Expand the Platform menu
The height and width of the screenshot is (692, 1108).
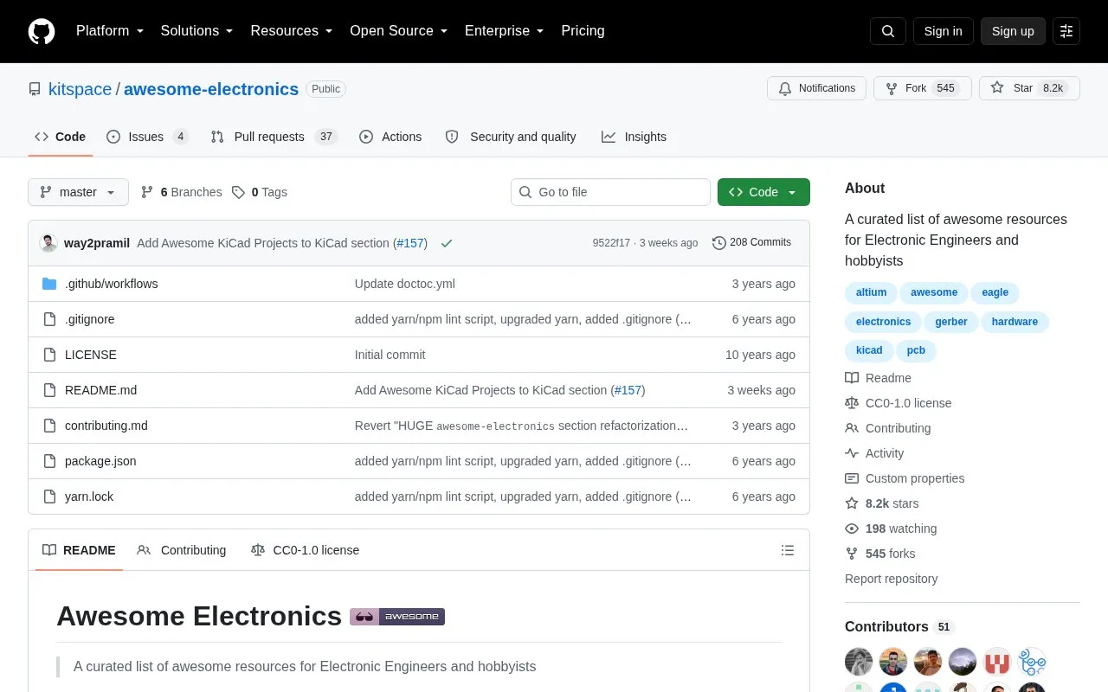point(110,31)
